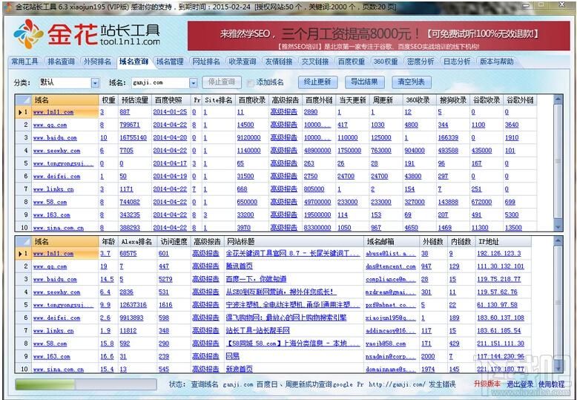Screen dimensions: 577x400
Task: Open 腾讯首页 website title link
Action: coord(240,266)
